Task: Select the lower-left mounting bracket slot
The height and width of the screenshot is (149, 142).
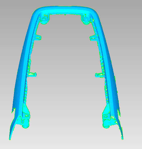Action: point(27,116)
